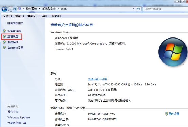Click the 更改设置 link
Viewport: 188px width, 127px height.
174,114
